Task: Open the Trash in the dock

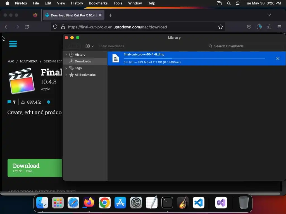Action: (x=244, y=203)
